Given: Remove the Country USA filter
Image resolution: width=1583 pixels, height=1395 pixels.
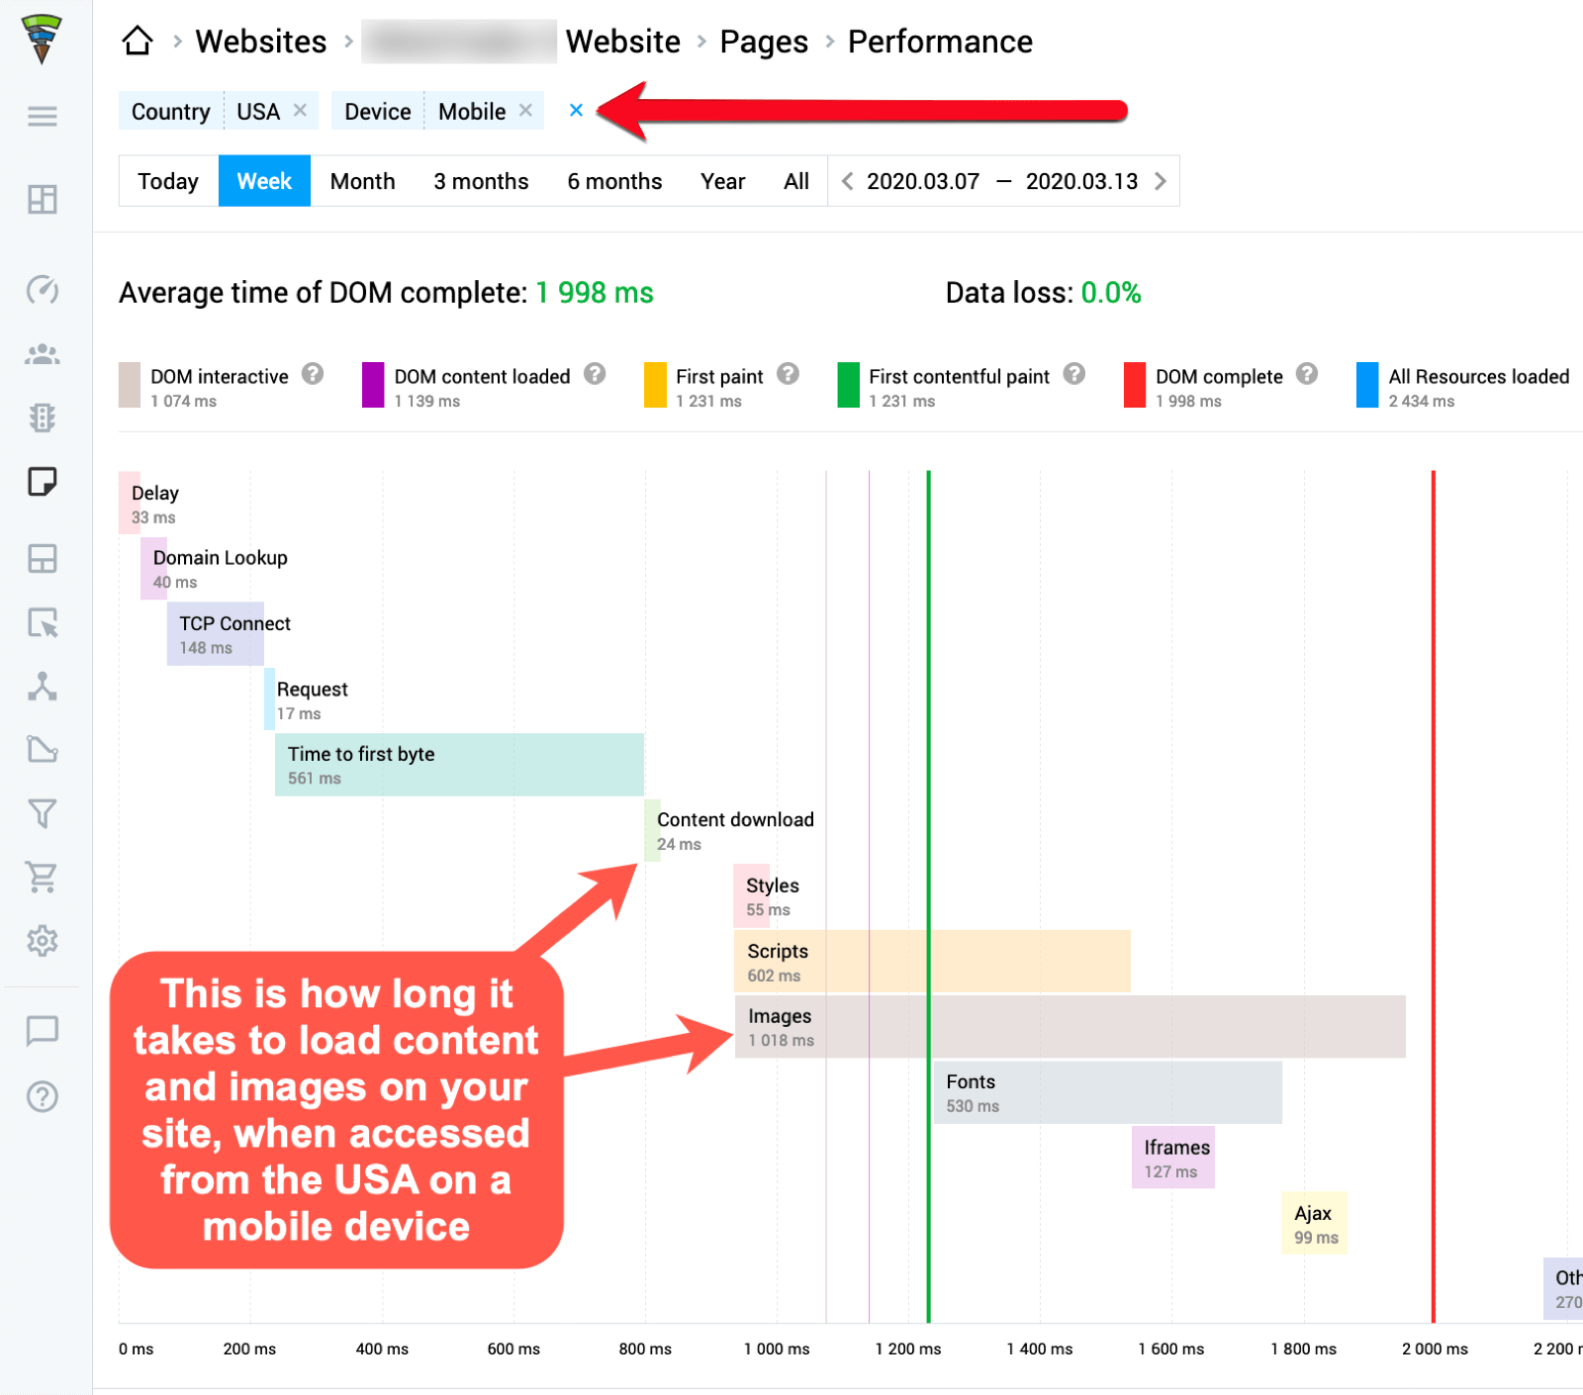Looking at the screenshot, I should (300, 111).
